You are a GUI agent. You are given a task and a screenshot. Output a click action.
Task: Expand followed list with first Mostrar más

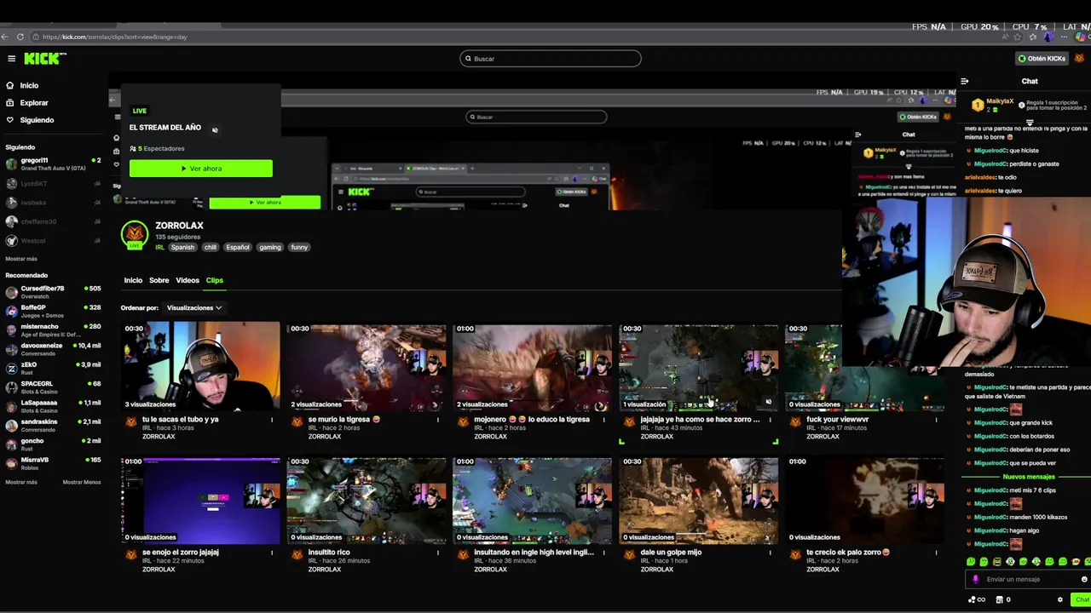tap(21, 259)
